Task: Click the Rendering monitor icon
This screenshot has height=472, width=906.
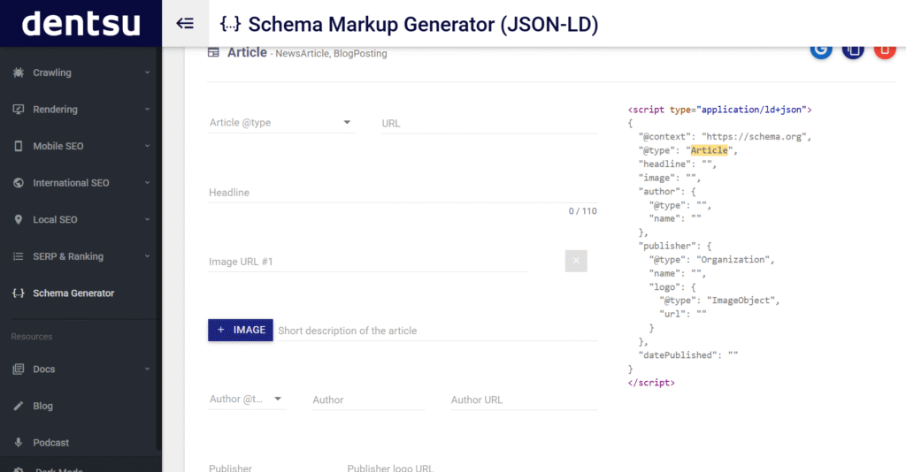Action: click(x=19, y=109)
